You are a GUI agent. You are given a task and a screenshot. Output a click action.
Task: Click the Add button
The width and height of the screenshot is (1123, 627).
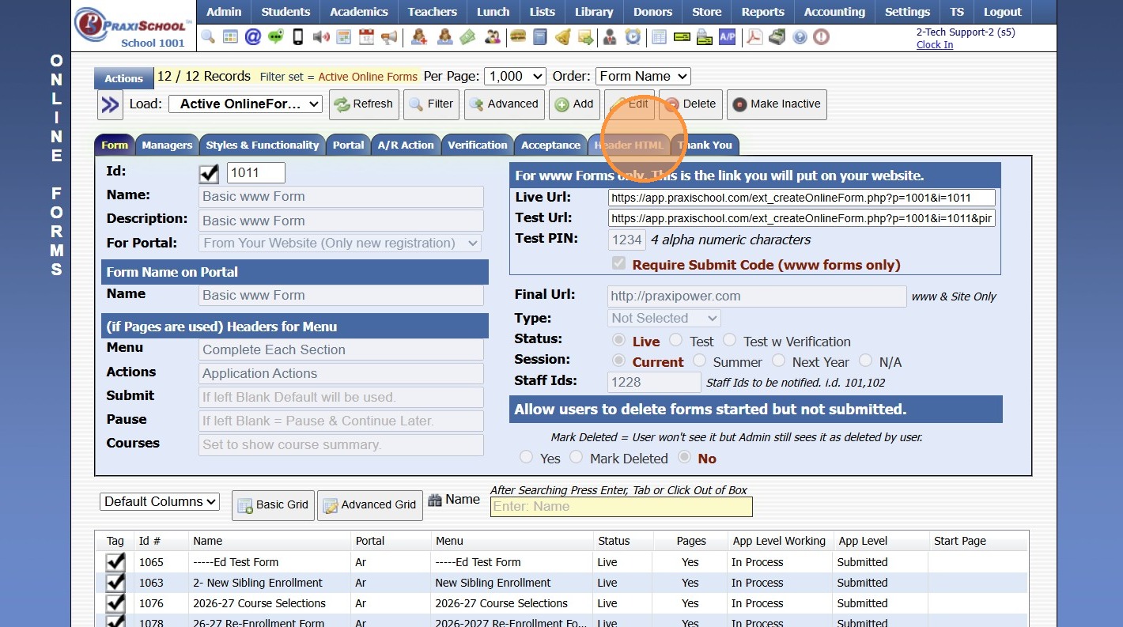pos(574,104)
